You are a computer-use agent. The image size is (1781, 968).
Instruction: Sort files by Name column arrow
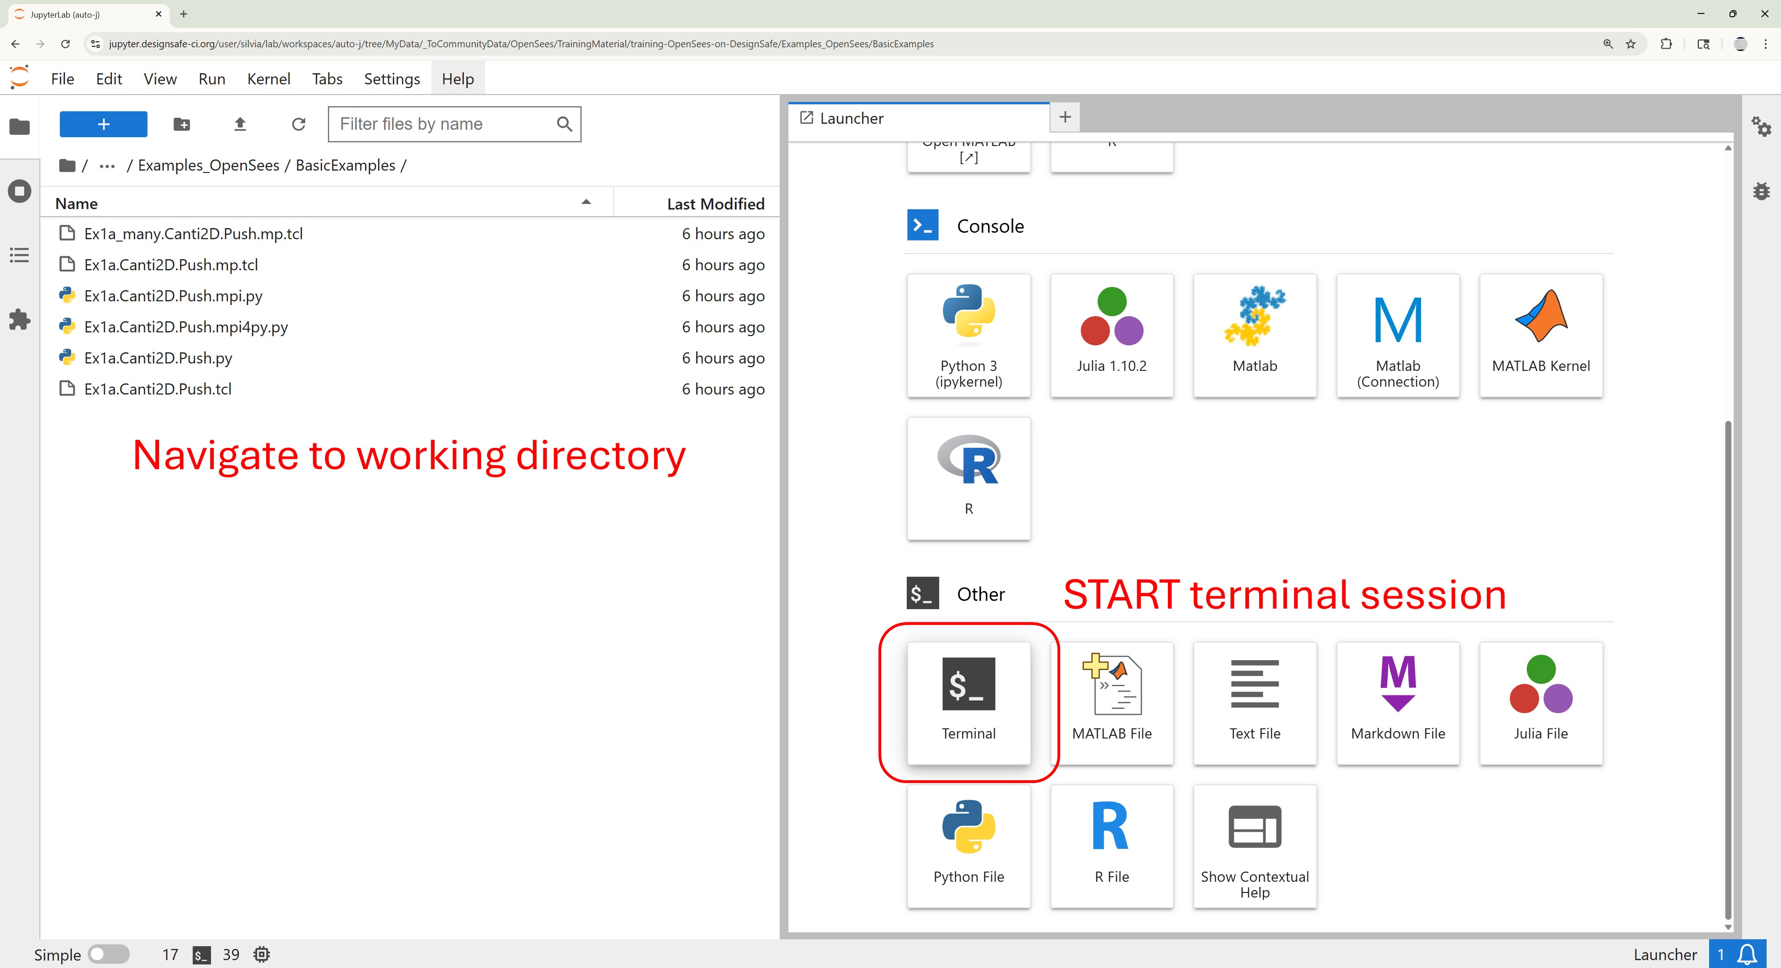(x=586, y=203)
